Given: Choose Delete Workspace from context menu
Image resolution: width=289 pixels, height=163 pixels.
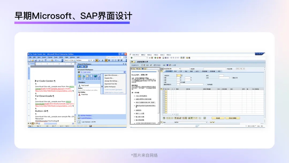Looking at the screenshot, I should 110,87.
